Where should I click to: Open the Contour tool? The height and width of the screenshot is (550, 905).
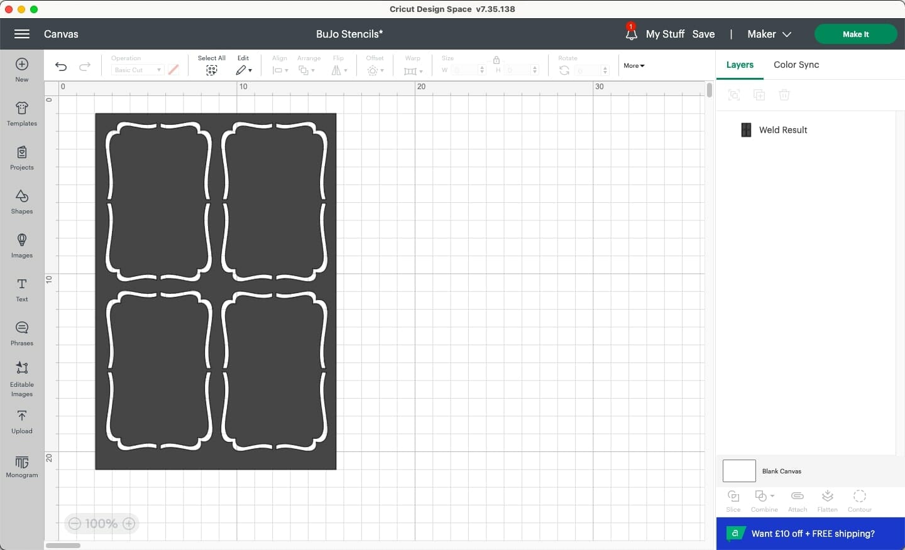859,500
